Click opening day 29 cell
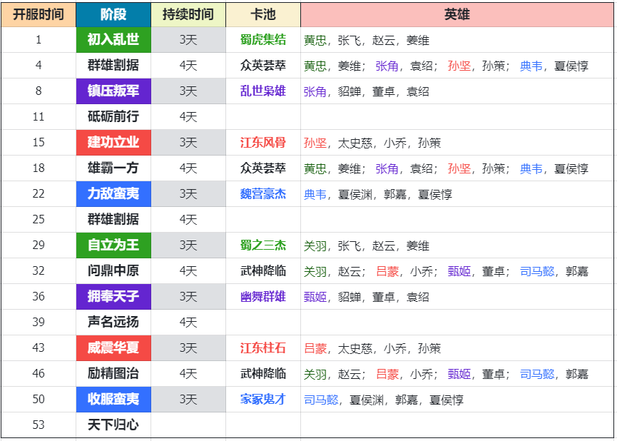The width and height of the screenshot is (617, 441). click(x=39, y=245)
